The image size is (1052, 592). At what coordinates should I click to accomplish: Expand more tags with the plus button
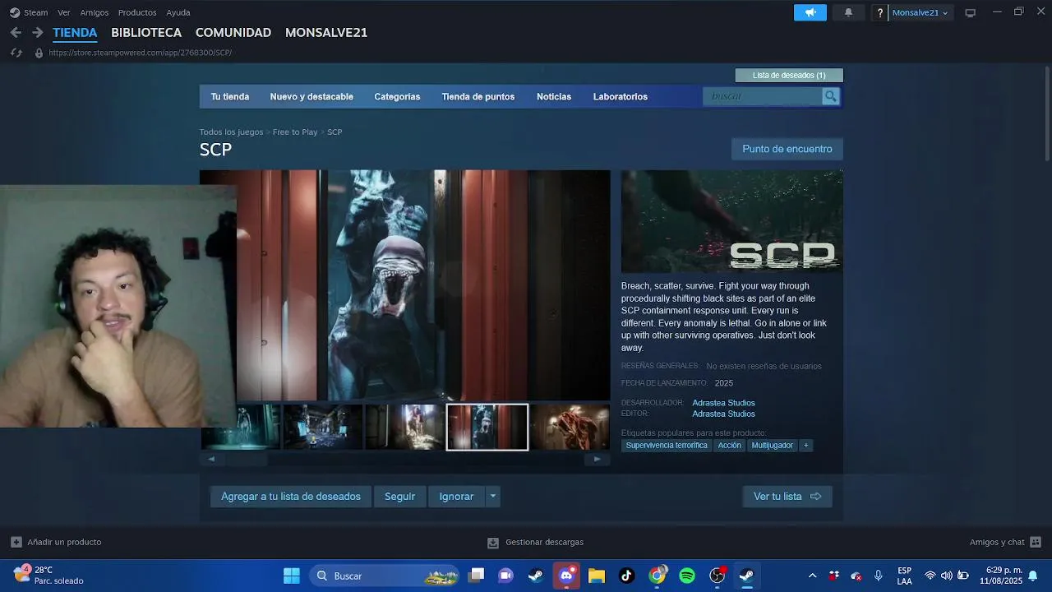click(805, 446)
